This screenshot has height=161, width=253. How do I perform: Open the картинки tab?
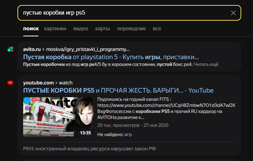(55, 28)
